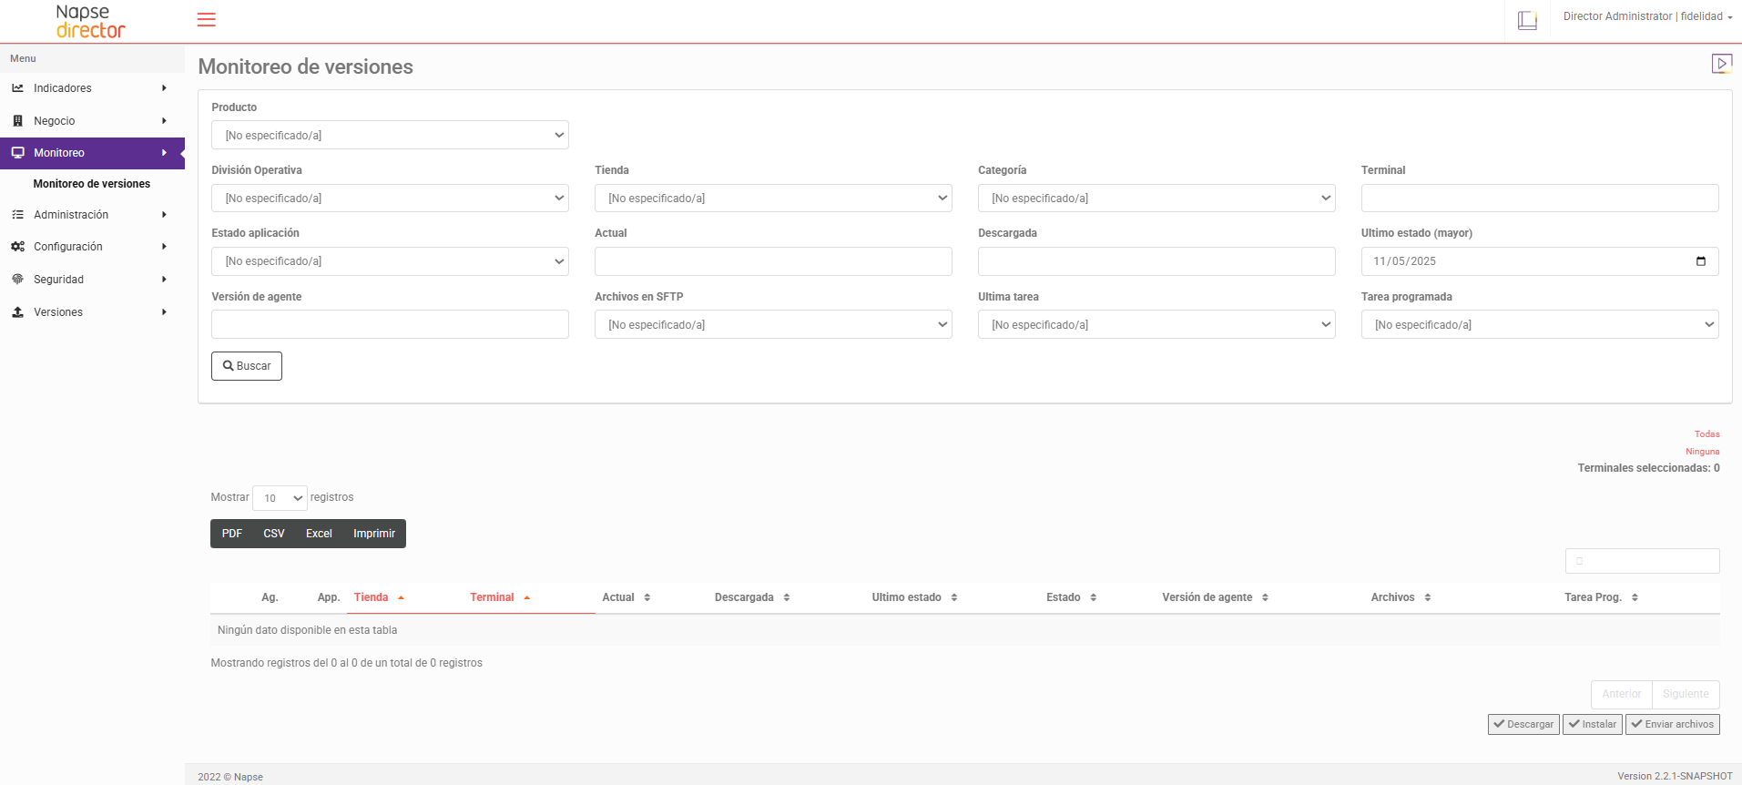Image resolution: width=1742 pixels, height=785 pixels.
Task: Click the play icon beside page title
Action: tap(1721, 64)
